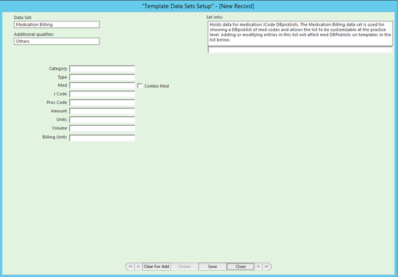This screenshot has width=398, height=277.
Task: Click the 'Billing Units' label
Action: 55,137
